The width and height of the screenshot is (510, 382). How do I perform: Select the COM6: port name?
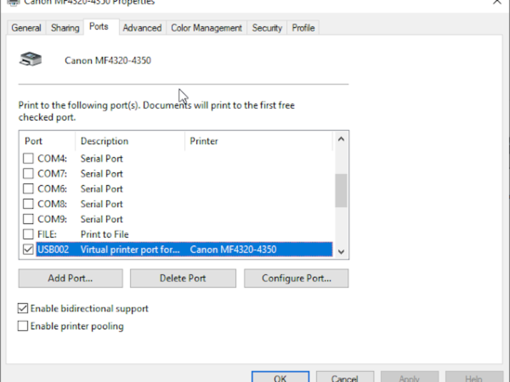pyautogui.click(x=52, y=189)
